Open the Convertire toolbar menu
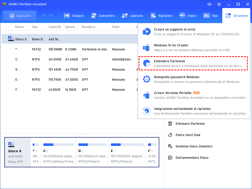This screenshot has height=189, width=252. pos(103,16)
